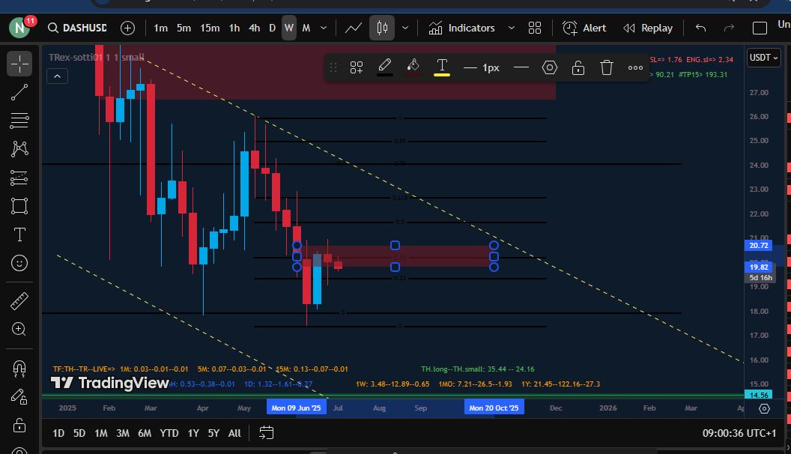Change the drawing line color pencil
The height and width of the screenshot is (454, 791).
tap(384, 67)
